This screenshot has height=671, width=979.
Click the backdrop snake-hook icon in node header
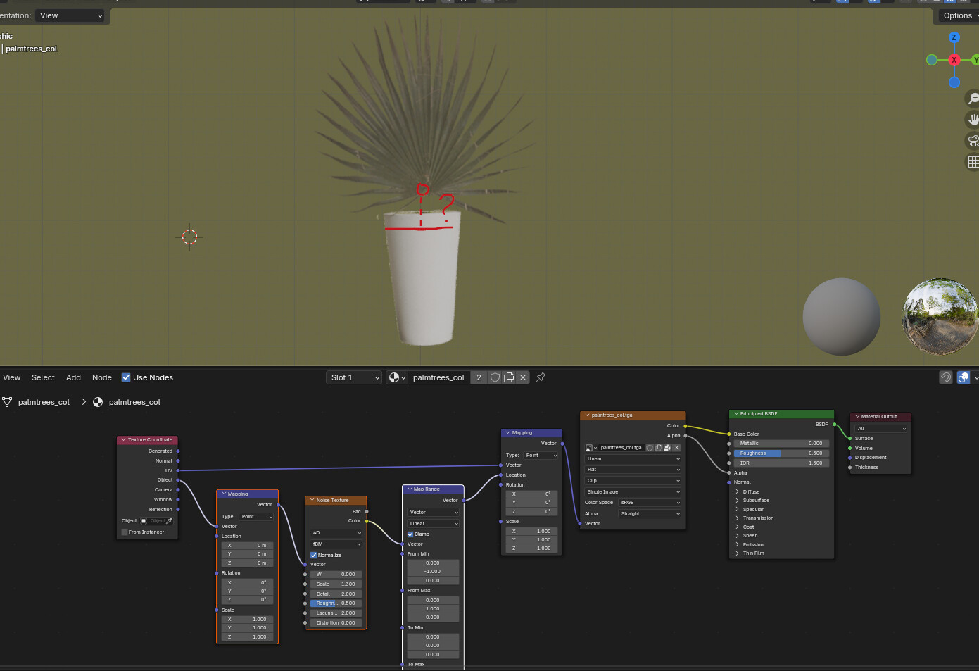946,377
